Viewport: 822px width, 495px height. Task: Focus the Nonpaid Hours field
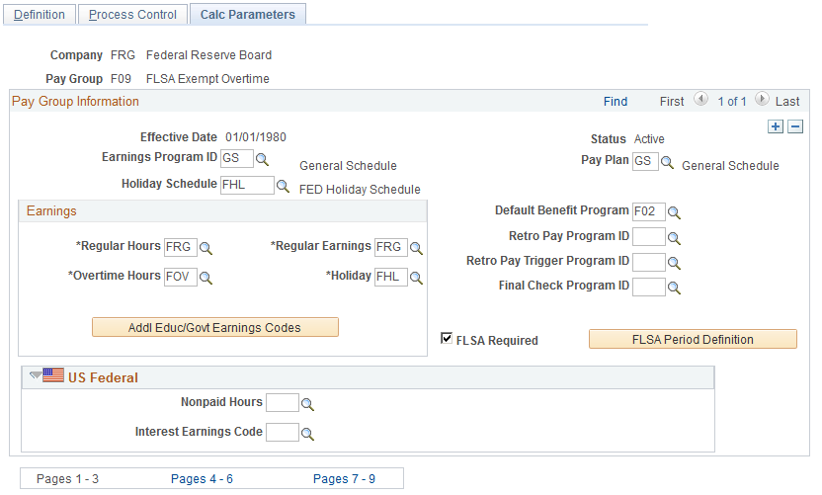[283, 403]
